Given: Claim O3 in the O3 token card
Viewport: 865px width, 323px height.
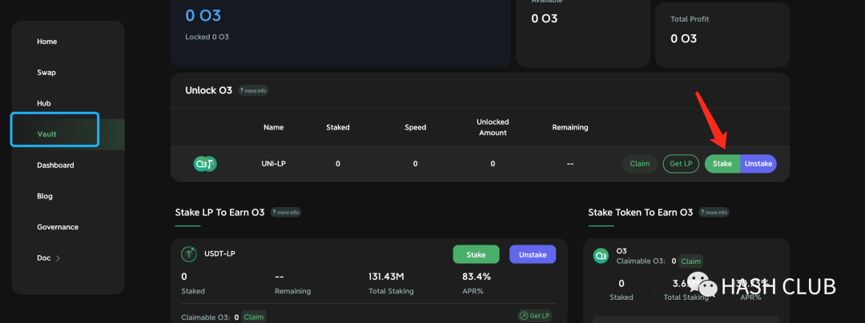Looking at the screenshot, I should point(690,261).
